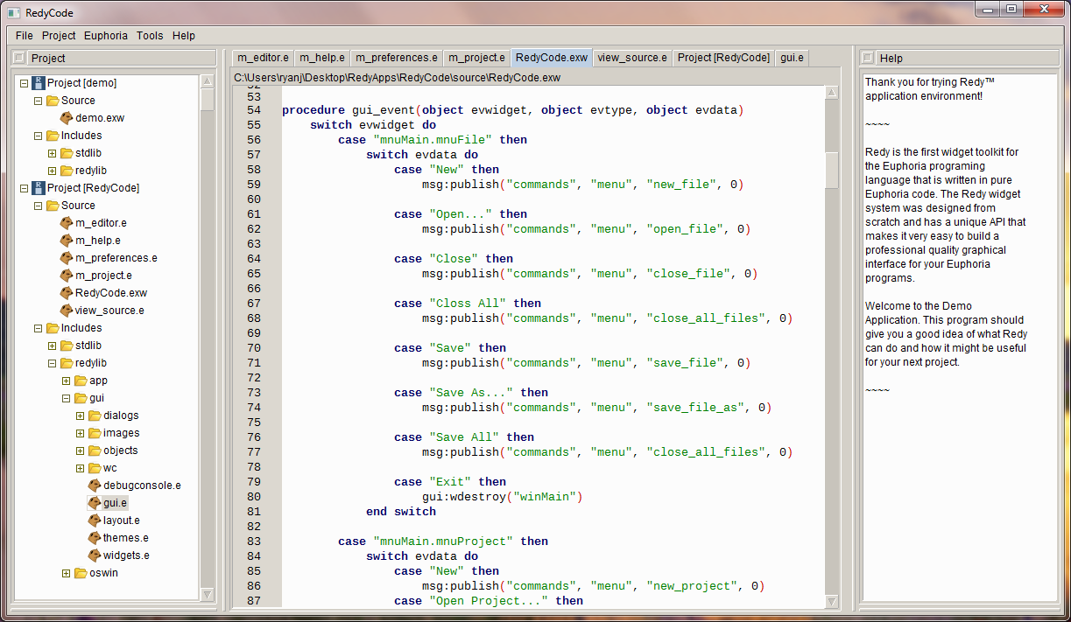
Task: Click the gui.e file icon in tree
Action: pyautogui.click(x=95, y=503)
